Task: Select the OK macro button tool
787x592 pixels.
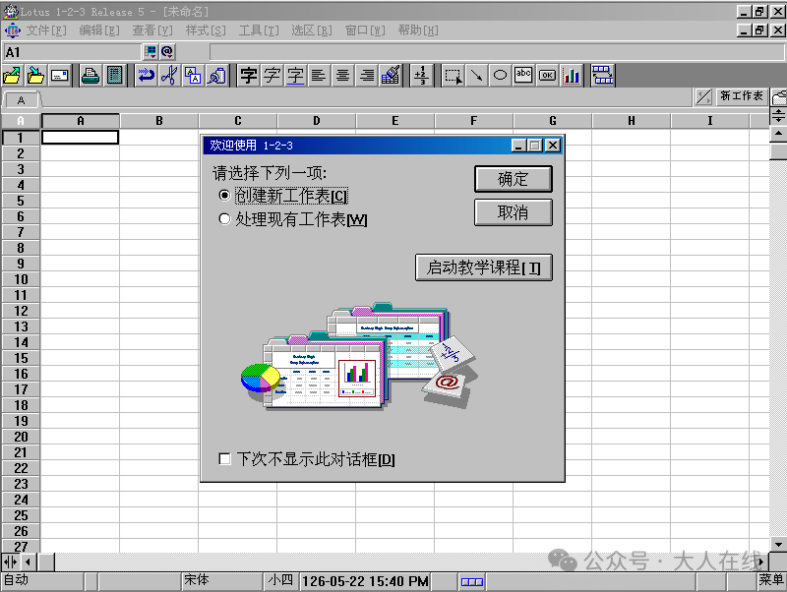Action: (x=547, y=76)
